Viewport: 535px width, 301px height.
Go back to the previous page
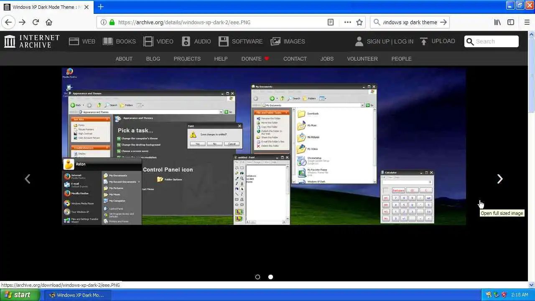pyautogui.click(x=8, y=22)
